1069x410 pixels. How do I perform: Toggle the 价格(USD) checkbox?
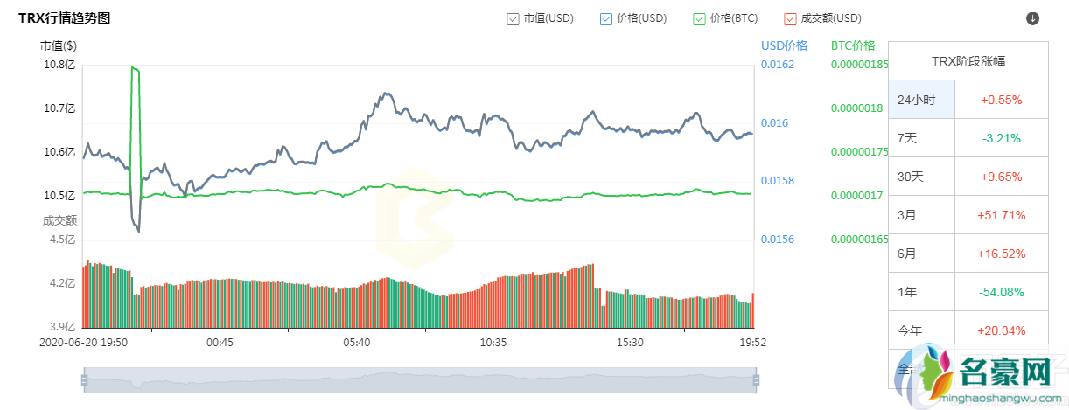(605, 18)
